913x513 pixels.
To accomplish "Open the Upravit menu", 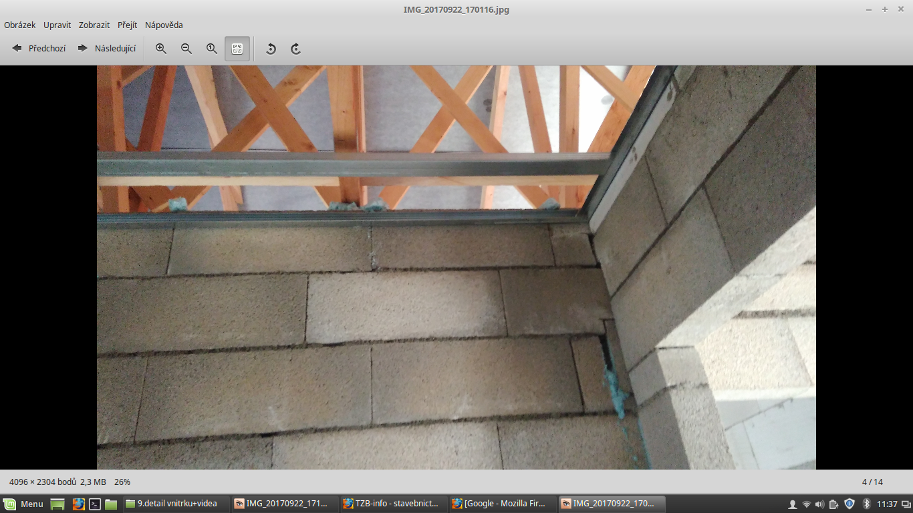I will click(x=57, y=25).
